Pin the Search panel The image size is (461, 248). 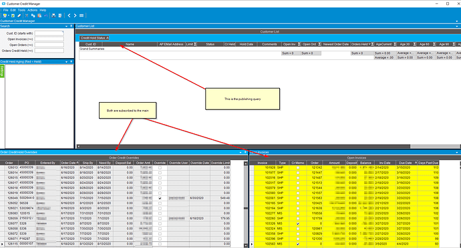71,26
